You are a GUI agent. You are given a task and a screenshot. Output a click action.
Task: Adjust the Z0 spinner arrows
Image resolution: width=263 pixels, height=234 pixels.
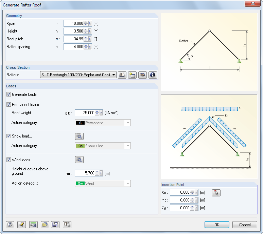[x=192, y=208]
